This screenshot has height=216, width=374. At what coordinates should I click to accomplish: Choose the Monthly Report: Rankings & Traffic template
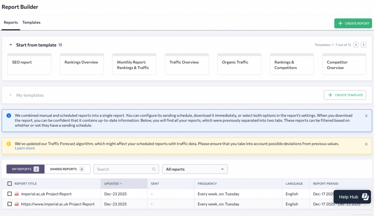pos(134,64)
